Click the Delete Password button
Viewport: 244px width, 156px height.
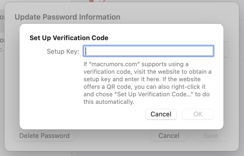tap(44, 136)
